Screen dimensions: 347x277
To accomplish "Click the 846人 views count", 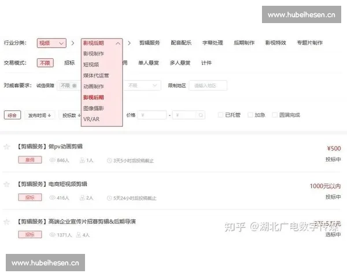I will (63, 160).
